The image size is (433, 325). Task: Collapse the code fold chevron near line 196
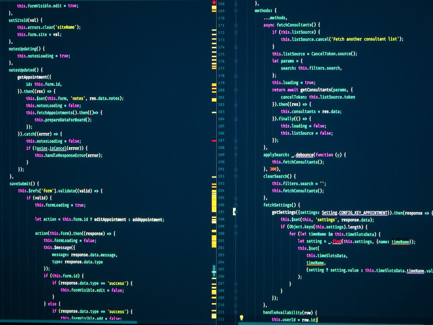click(x=236, y=205)
